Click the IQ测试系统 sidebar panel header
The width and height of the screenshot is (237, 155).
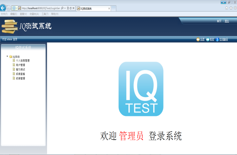point(23,48)
